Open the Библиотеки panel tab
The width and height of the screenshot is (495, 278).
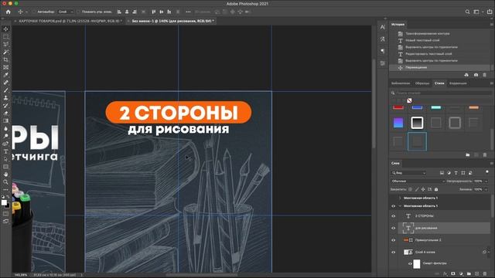pos(401,83)
